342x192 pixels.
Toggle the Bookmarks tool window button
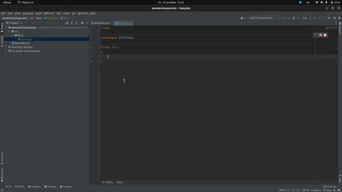point(2,175)
